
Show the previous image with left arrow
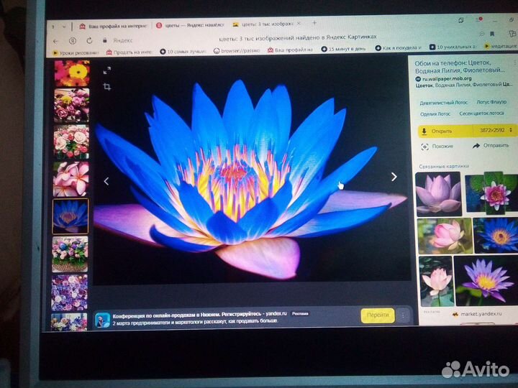pos(106,181)
